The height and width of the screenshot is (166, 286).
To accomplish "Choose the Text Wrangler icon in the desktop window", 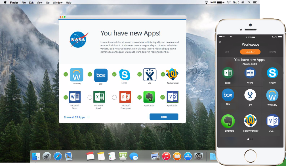I will (173, 74).
